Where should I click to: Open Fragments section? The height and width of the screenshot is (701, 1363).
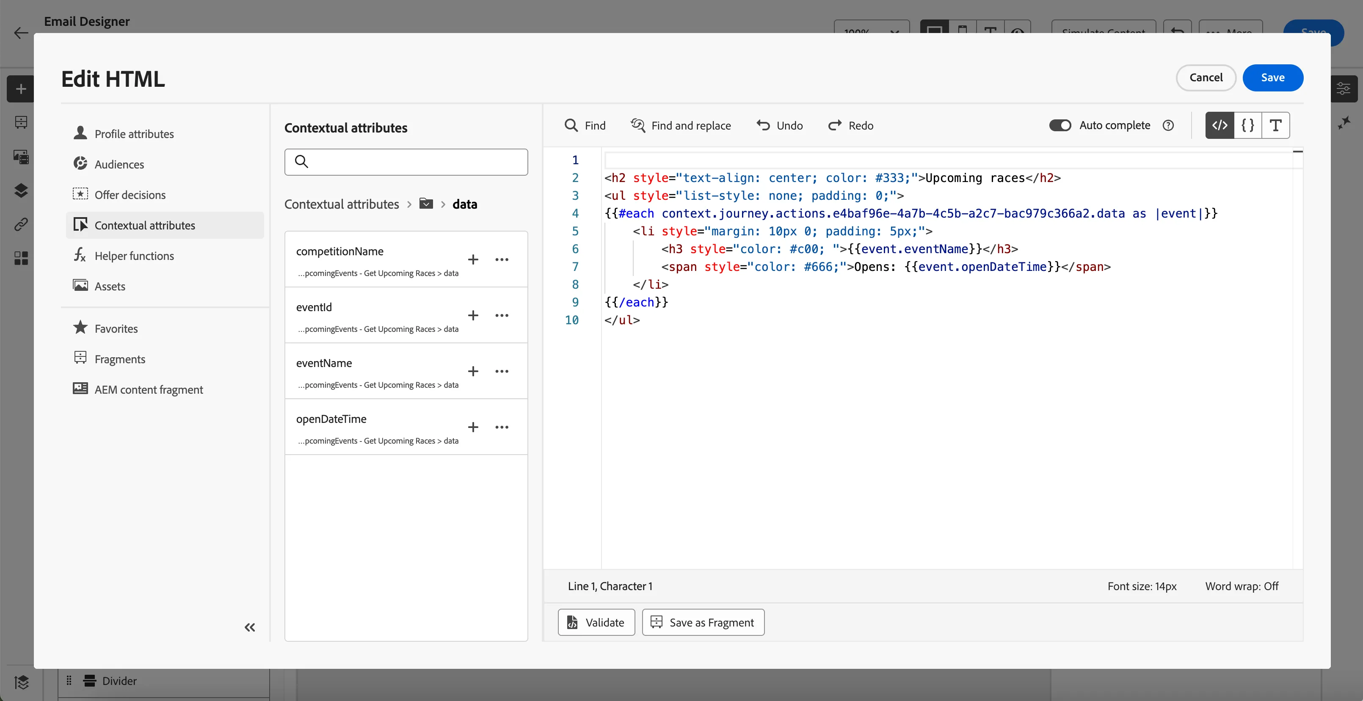click(x=165, y=359)
